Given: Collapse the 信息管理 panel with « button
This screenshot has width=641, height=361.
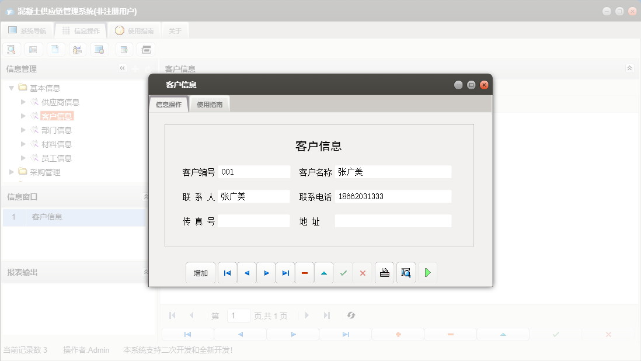Looking at the screenshot, I should [122, 68].
